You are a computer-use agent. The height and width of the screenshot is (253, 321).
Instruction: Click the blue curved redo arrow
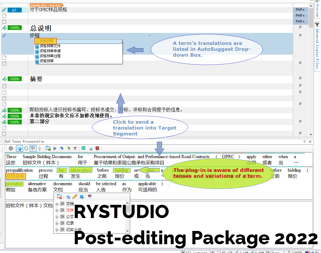62,148
